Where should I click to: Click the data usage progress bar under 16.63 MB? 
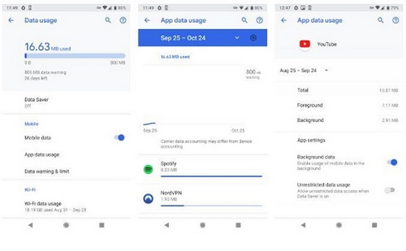point(75,55)
